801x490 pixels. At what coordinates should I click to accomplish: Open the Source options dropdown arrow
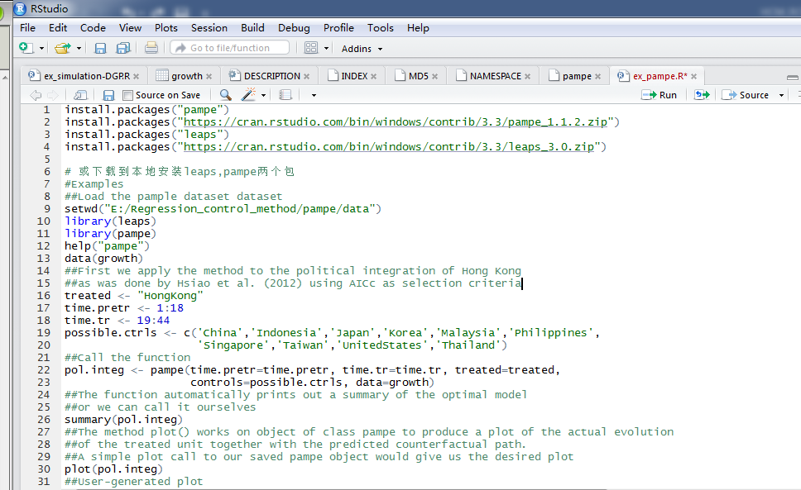pos(781,95)
